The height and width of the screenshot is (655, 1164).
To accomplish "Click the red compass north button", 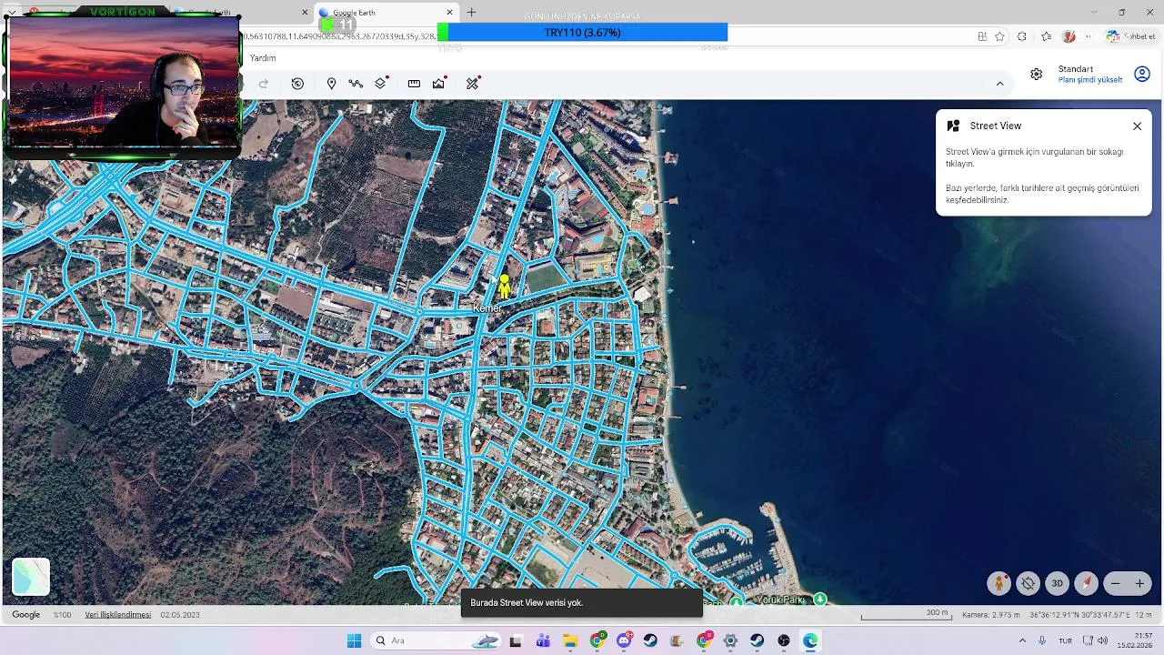I will click(1087, 584).
